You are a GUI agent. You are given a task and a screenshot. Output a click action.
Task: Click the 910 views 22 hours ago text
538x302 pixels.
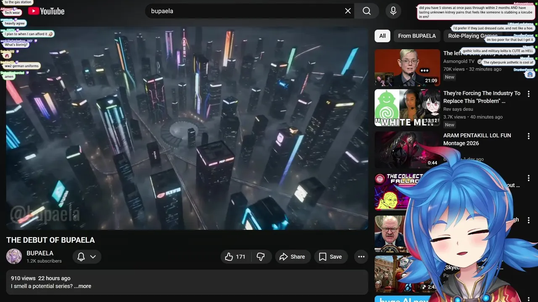point(41,278)
